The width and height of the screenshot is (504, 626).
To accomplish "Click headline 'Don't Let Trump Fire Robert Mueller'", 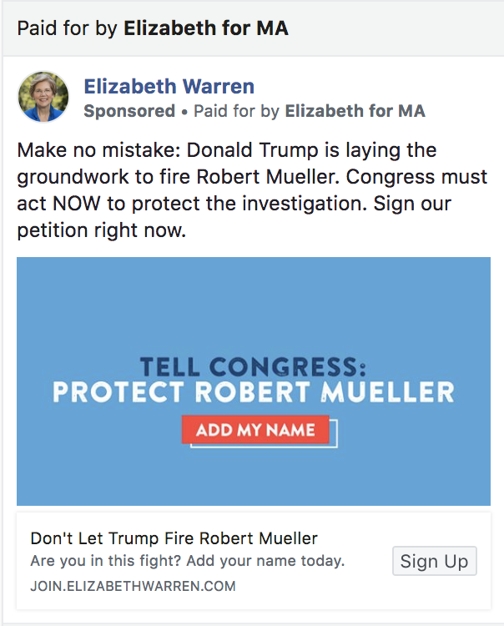I will 174,538.
